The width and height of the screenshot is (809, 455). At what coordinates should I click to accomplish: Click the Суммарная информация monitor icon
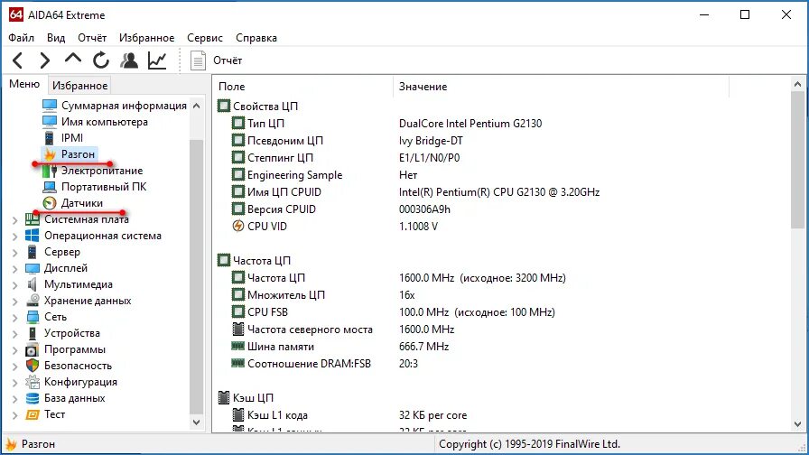[x=50, y=106]
